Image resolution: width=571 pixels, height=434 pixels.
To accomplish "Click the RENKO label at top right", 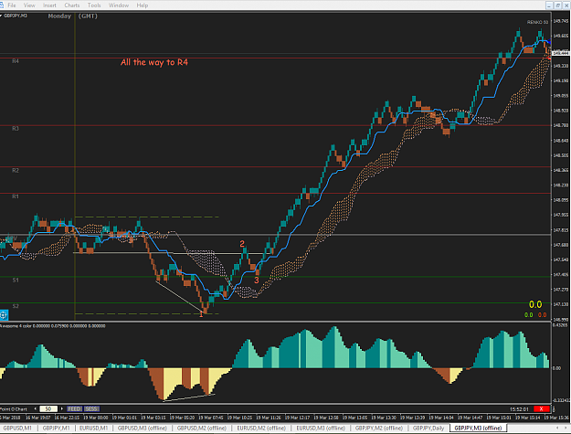I will [x=537, y=22].
